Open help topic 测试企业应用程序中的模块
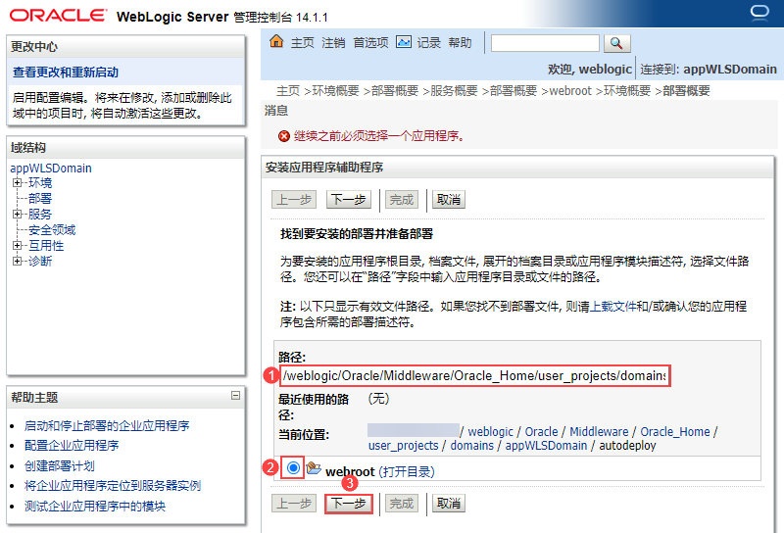The height and width of the screenshot is (533, 784). 95,506
